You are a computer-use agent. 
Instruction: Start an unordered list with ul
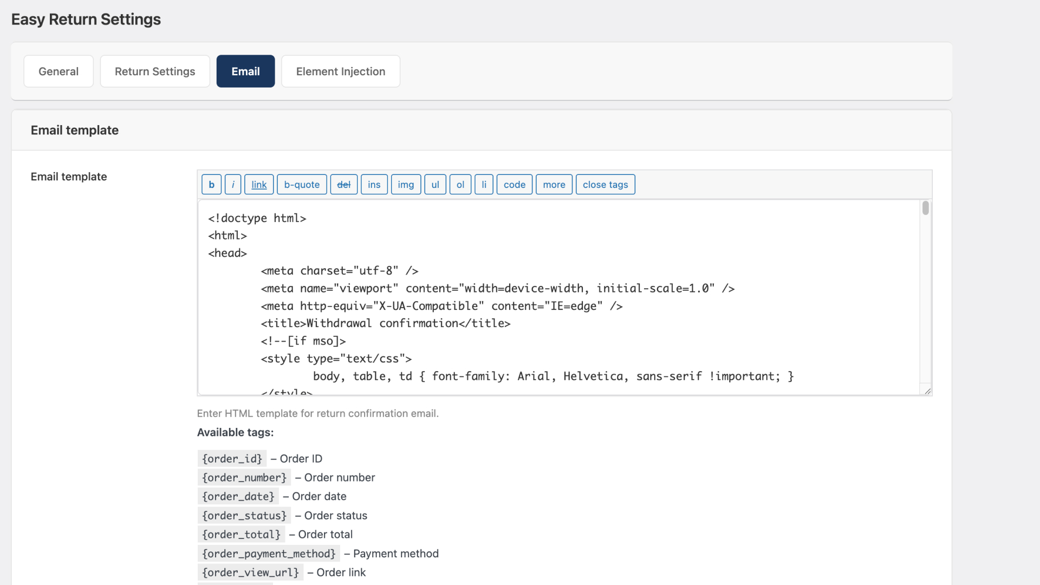(x=435, y=184)
